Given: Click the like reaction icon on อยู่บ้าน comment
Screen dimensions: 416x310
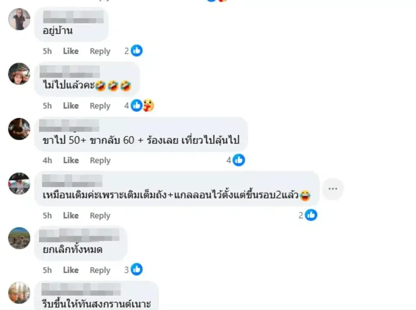Looking at the screenshot, I should [136, 51].
